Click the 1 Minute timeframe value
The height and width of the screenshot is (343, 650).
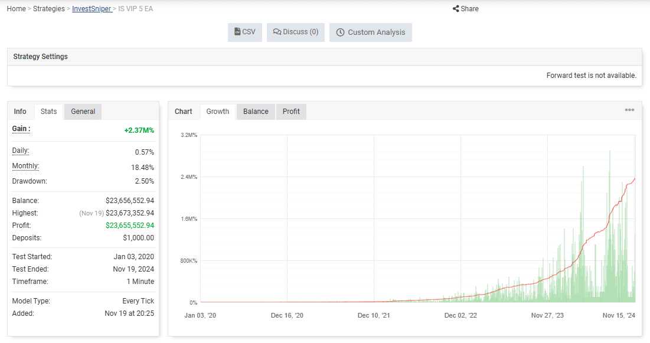141,282
